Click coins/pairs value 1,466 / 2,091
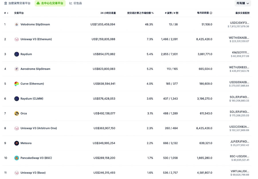The width and height of the screenshot is (258, 179). click(169, 39)
